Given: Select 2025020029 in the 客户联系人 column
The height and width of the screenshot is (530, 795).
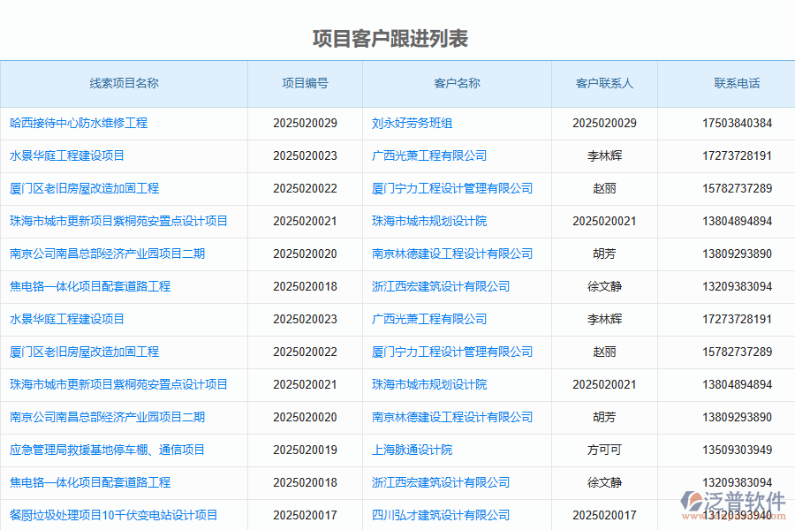Looking at the screenshot, I should [x=604, y=124].
